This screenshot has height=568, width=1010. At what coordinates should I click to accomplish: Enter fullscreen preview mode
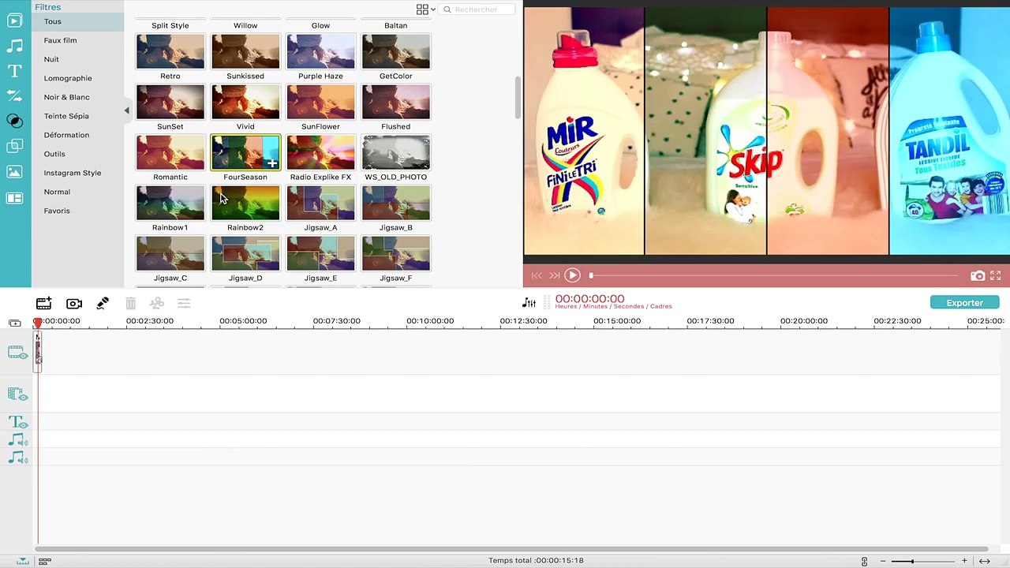pos(996,275)
